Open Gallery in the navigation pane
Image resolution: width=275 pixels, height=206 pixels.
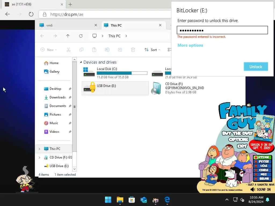click(x=54, y=71)
